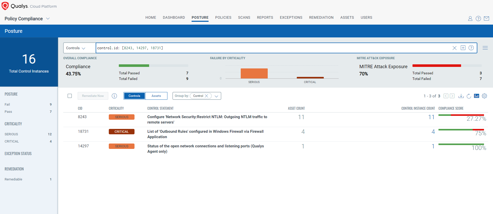This screenshot has height=214, width=493.
Task: Clear the search query with X icon
Action: click(455, 48)
